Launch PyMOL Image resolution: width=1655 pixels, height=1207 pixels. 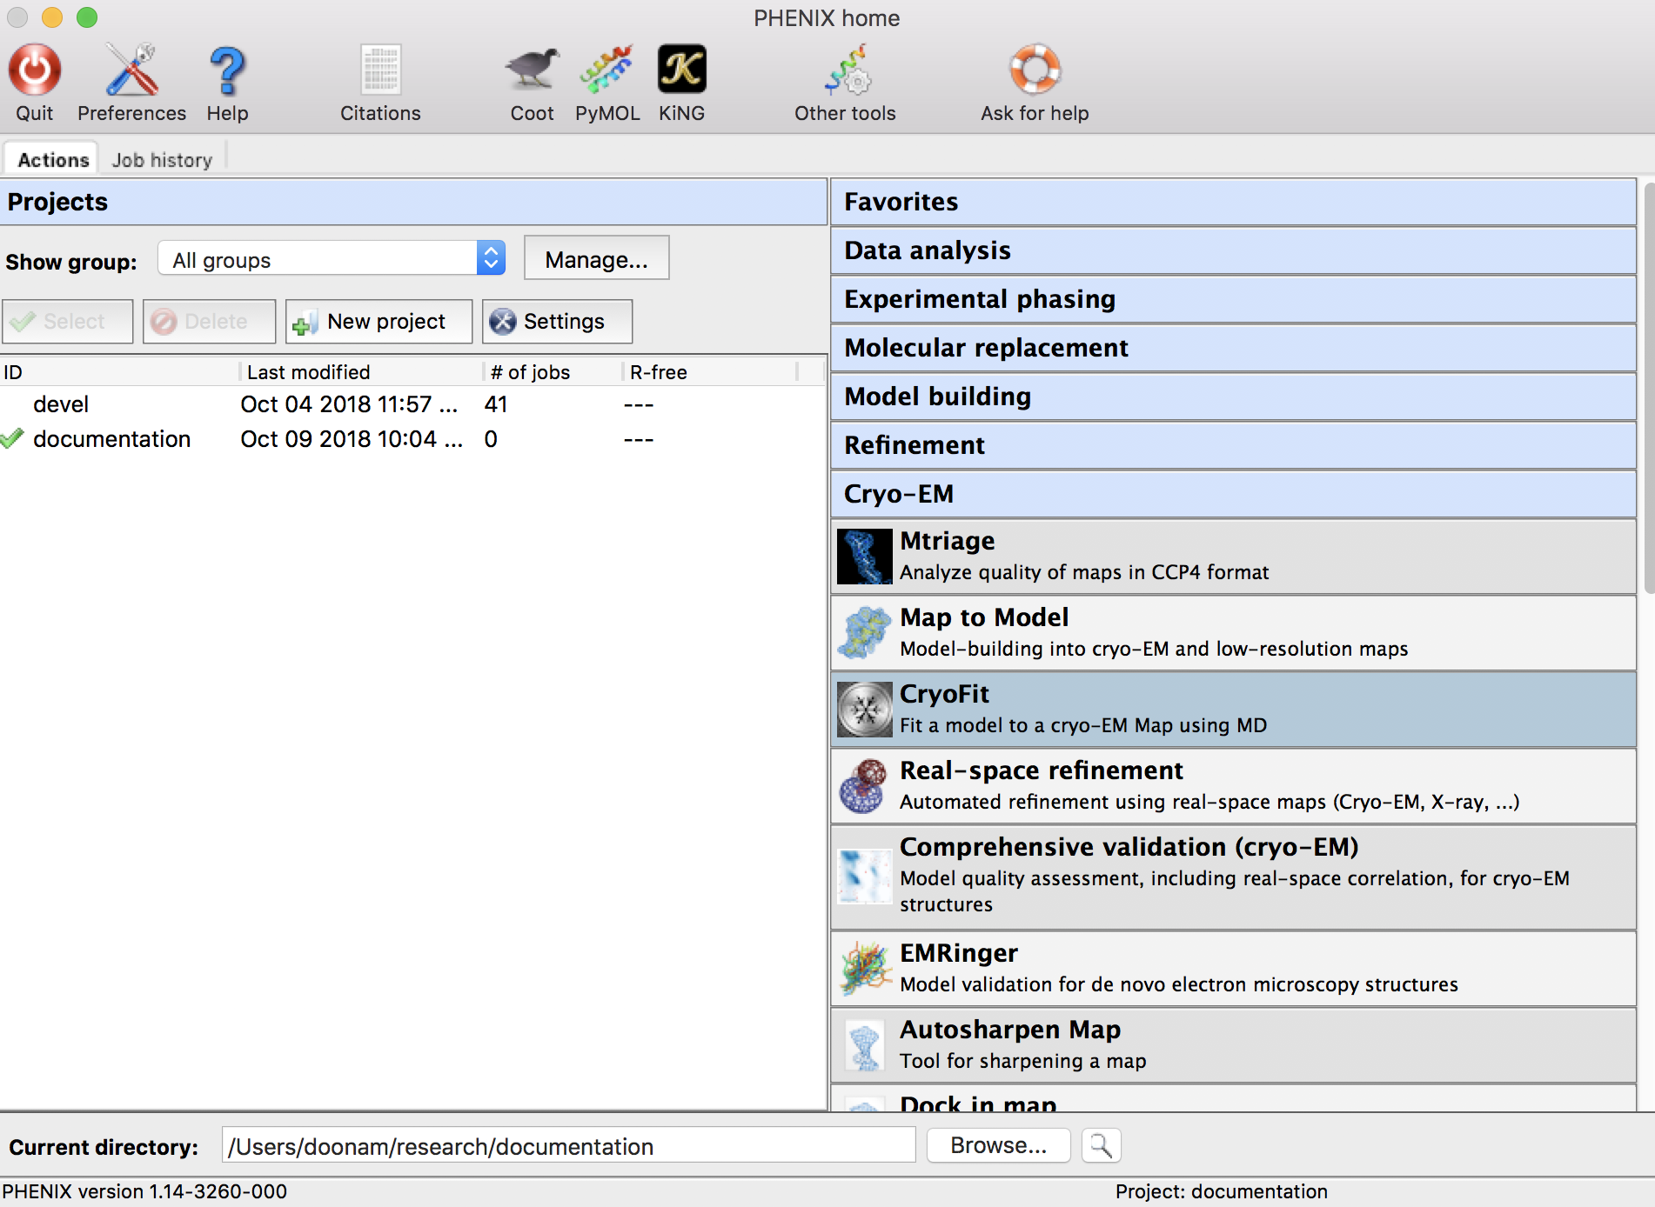606,83
